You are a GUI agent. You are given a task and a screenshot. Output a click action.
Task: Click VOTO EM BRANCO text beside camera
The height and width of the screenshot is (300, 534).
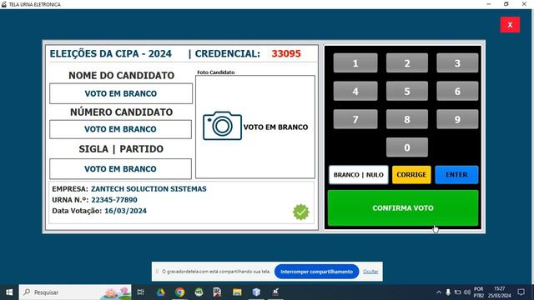click(x=275, y=127)
